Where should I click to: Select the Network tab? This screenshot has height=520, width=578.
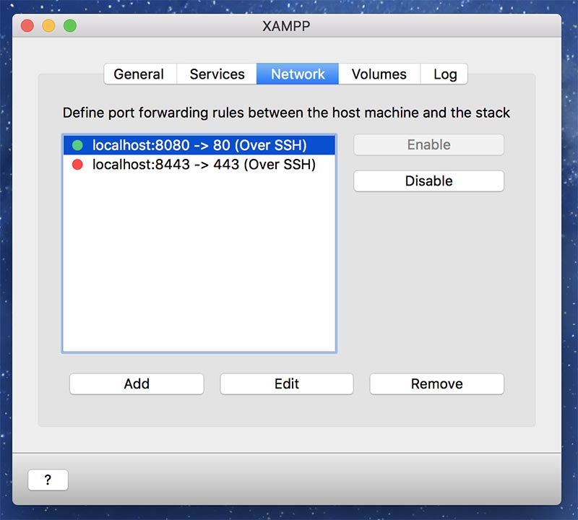[298, 74]
